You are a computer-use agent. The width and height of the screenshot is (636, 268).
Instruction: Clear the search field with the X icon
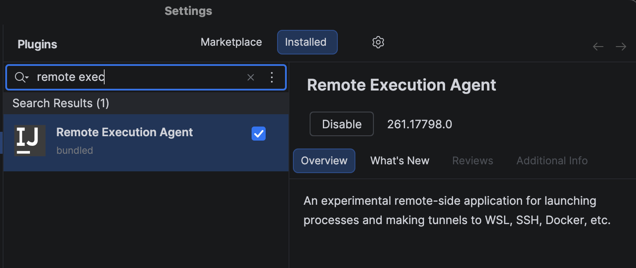[251, 77]
